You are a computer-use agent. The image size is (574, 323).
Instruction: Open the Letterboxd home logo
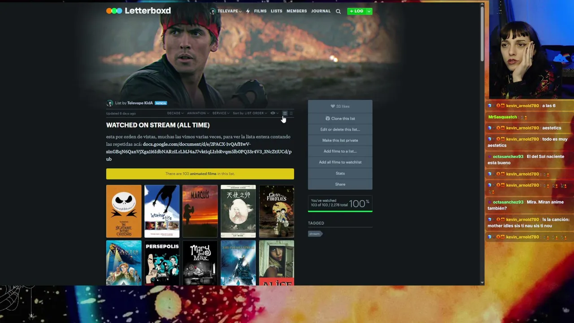tap(138, 11)
